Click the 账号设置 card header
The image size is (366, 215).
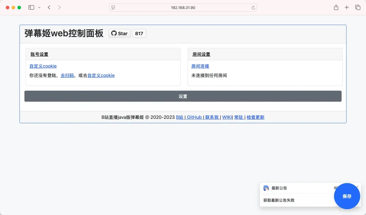(x=103, y=54)
